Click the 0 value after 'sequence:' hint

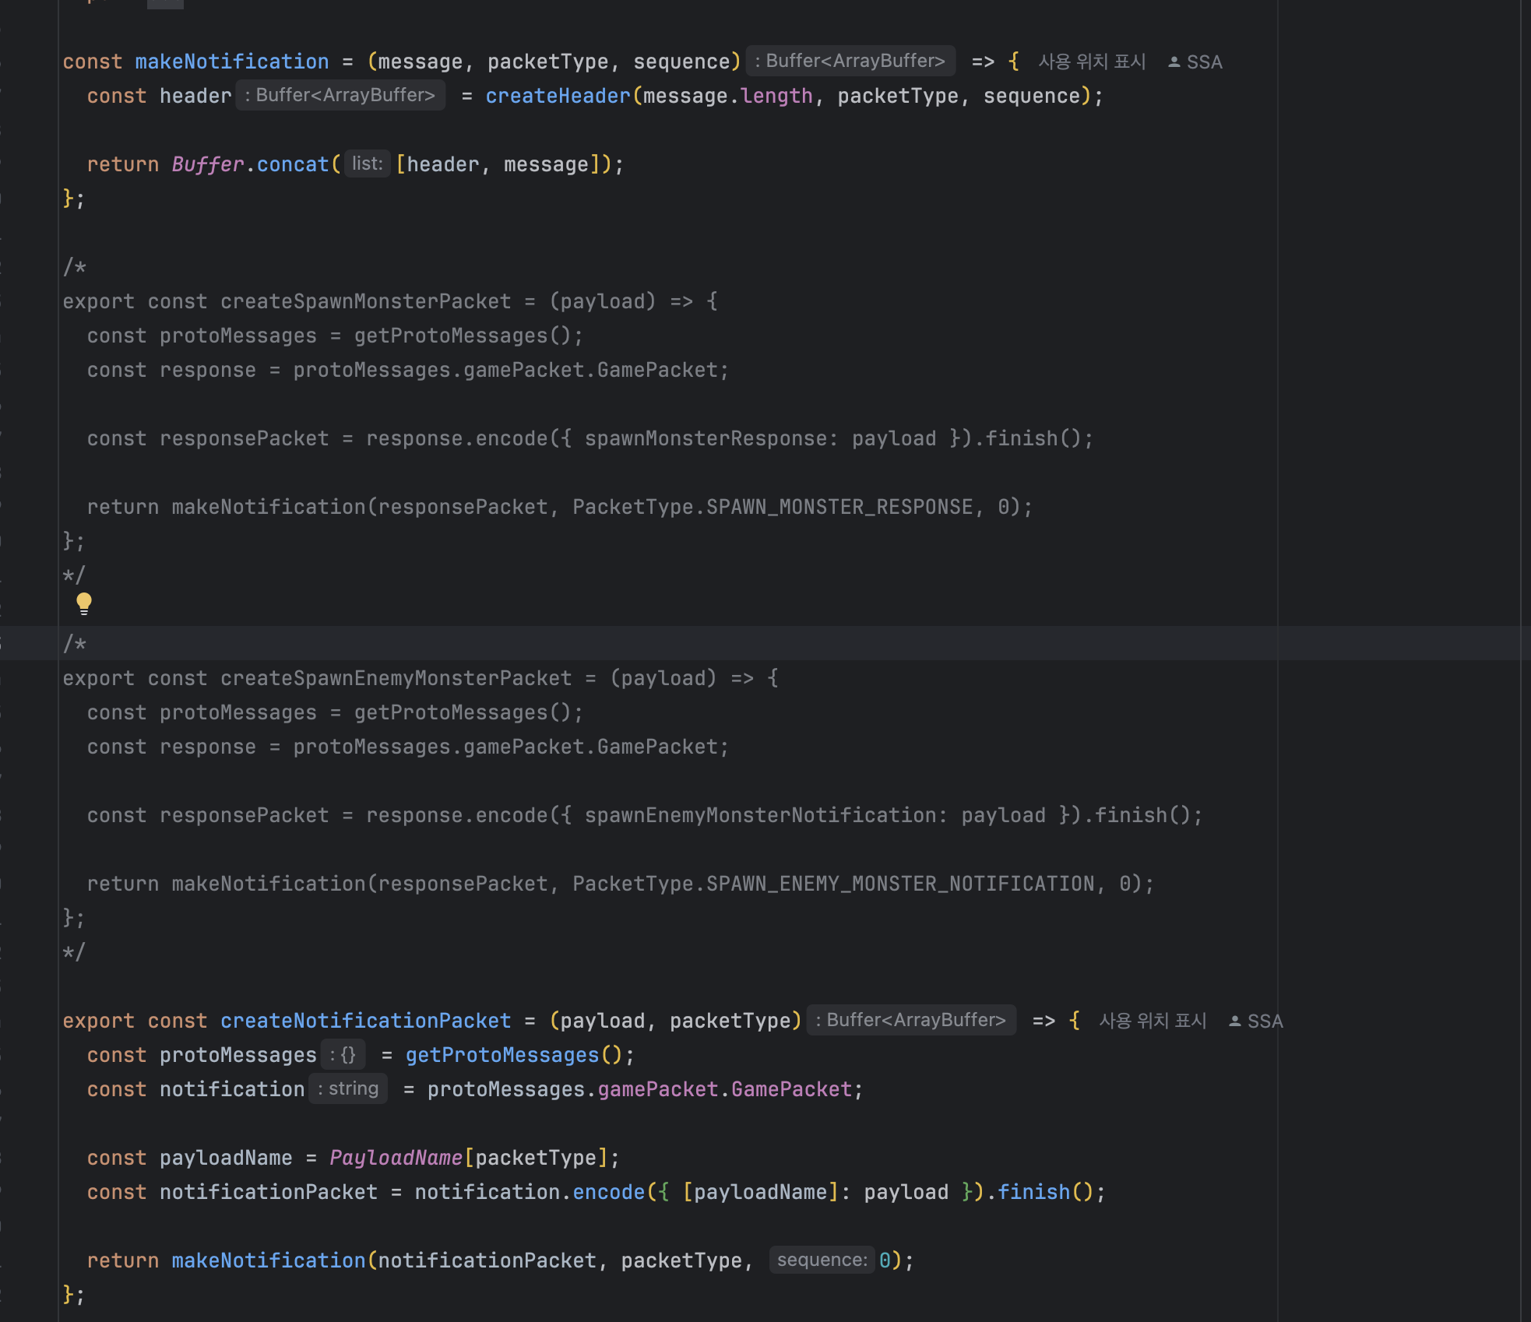(885, 1260)
